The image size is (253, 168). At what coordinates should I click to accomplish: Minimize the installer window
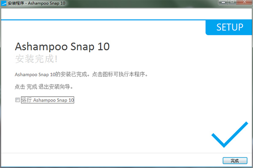(x=223, y=2)
